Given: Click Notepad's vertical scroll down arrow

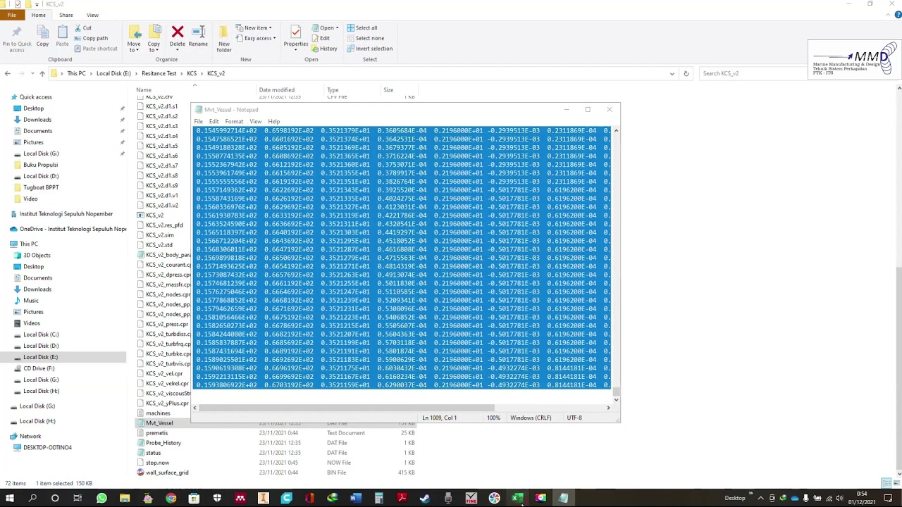Looking at the screenshot, I should point(616,400).
